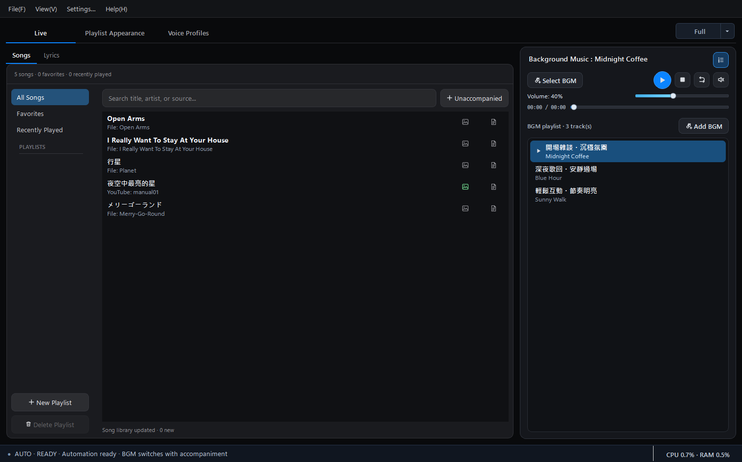
Task: Toggle BGM loop/repeat button
Action: coord(702,80)
